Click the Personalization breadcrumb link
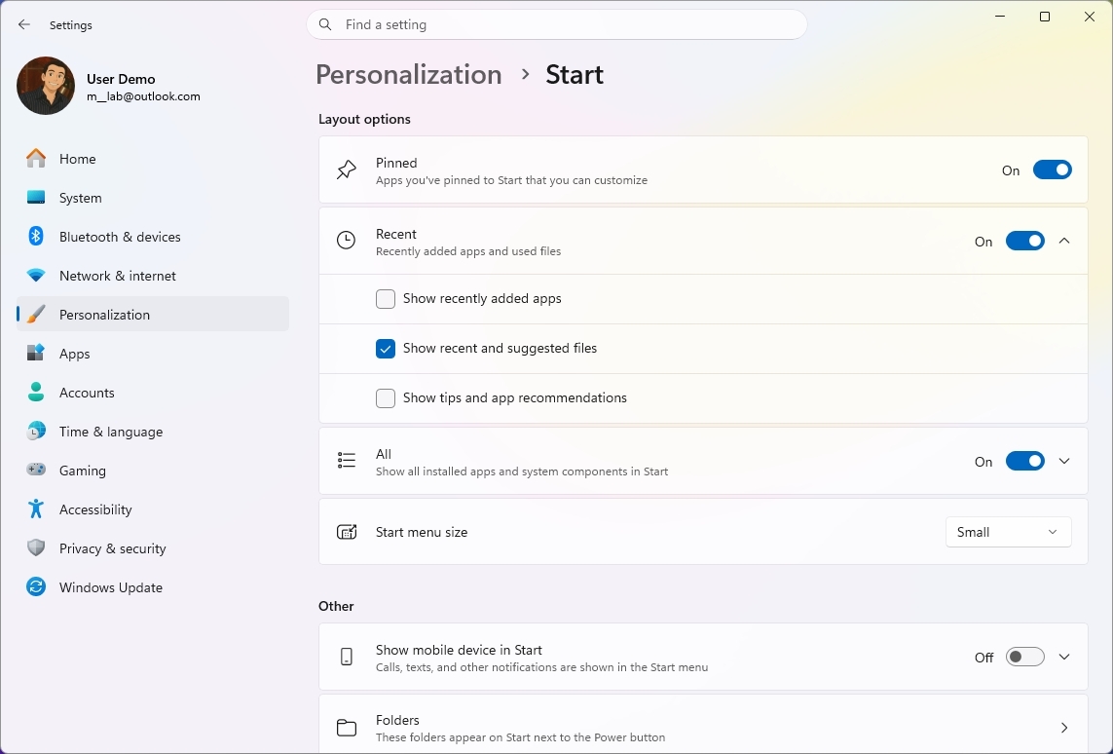1113x754 pixels. coord(408,75)
